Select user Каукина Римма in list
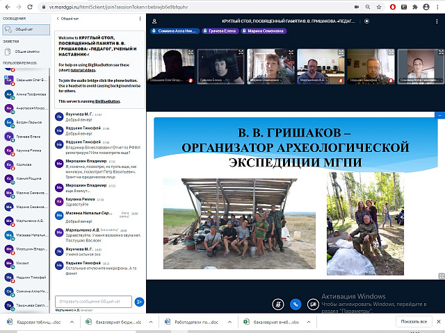This screenshot has width=445, height=333. 26,151
